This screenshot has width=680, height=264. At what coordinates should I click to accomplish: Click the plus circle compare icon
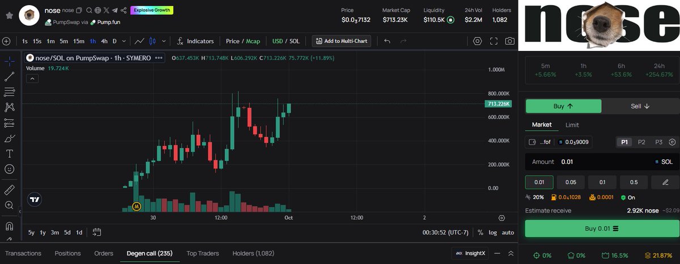tap(6, 41)
